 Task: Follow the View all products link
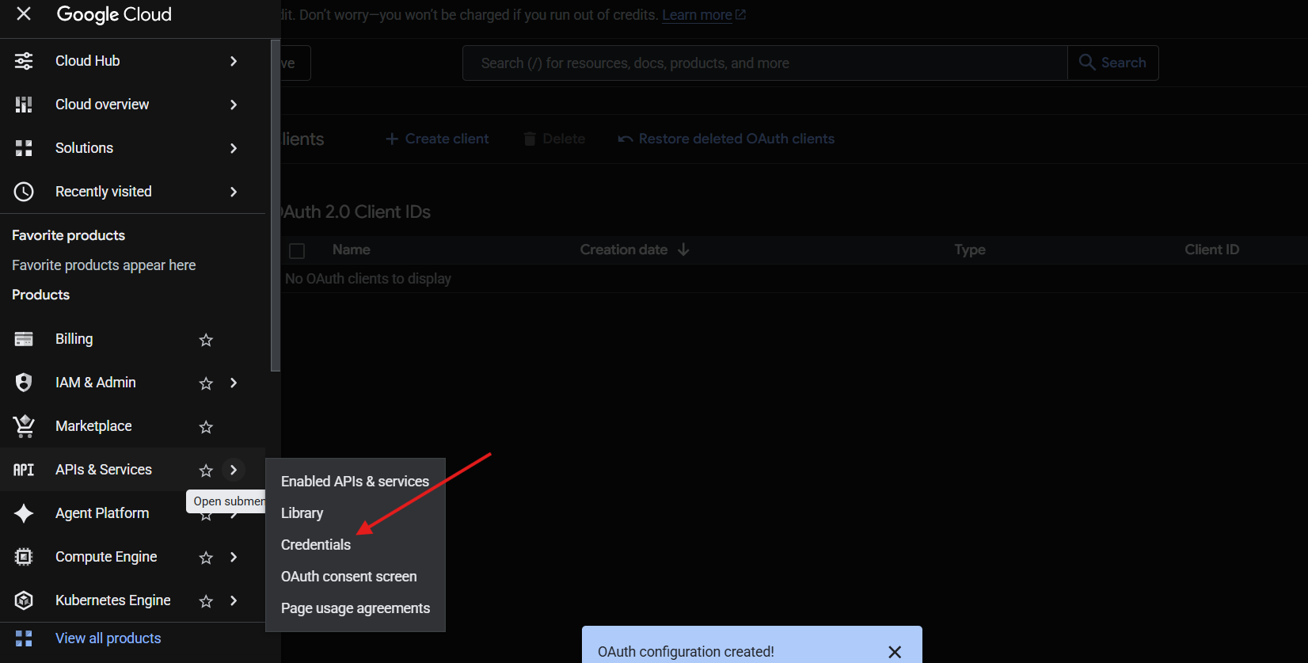click(x=108, y=638)
